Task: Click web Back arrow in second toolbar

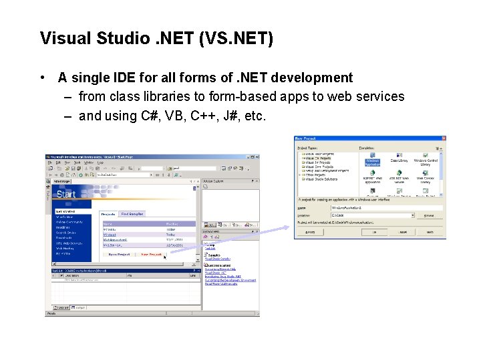Action: coord(51,174)
